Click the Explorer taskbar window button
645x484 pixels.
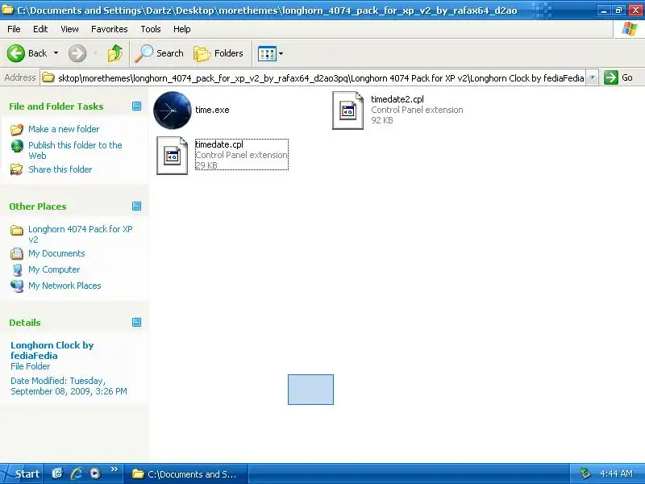186,474
